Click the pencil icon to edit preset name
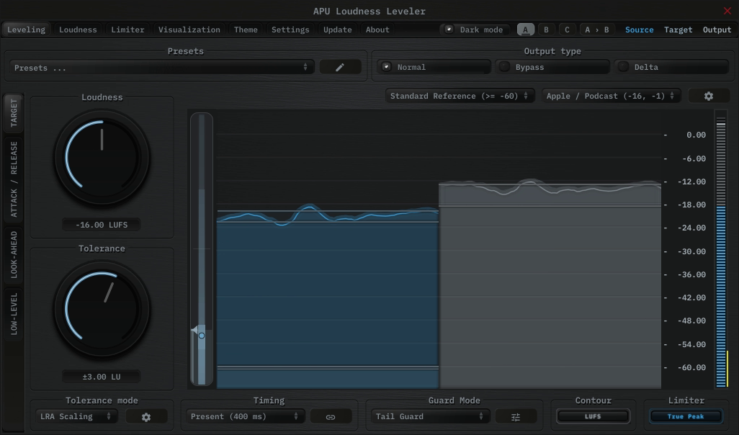The height and width of the screenshot is (435, 739). tap(340, 66)
